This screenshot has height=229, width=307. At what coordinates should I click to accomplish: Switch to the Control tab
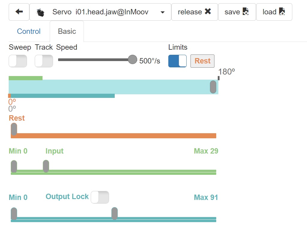(x=29, y=31)
